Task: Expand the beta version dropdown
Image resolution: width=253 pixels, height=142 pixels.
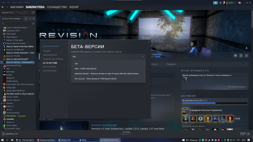Action: (108, 57)
